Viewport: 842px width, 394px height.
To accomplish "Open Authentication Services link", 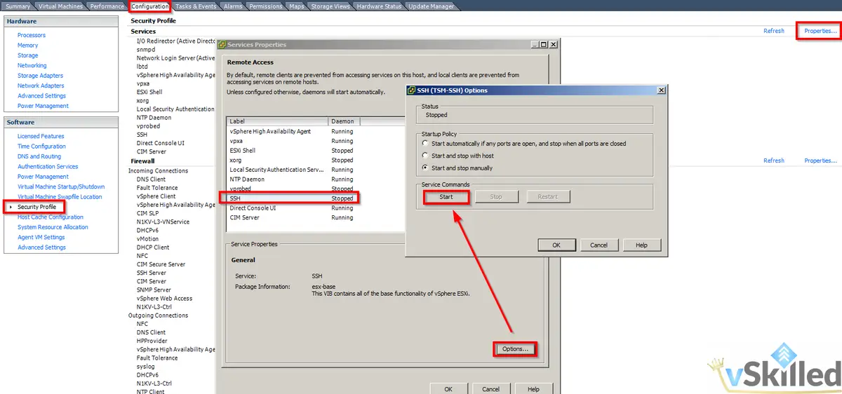I will (48, 167).
